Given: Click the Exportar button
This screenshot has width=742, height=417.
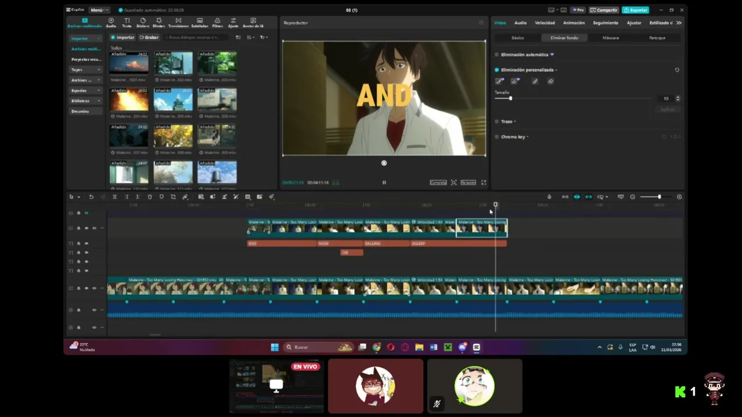Looking at the screenshot, I should click(635, 10).
